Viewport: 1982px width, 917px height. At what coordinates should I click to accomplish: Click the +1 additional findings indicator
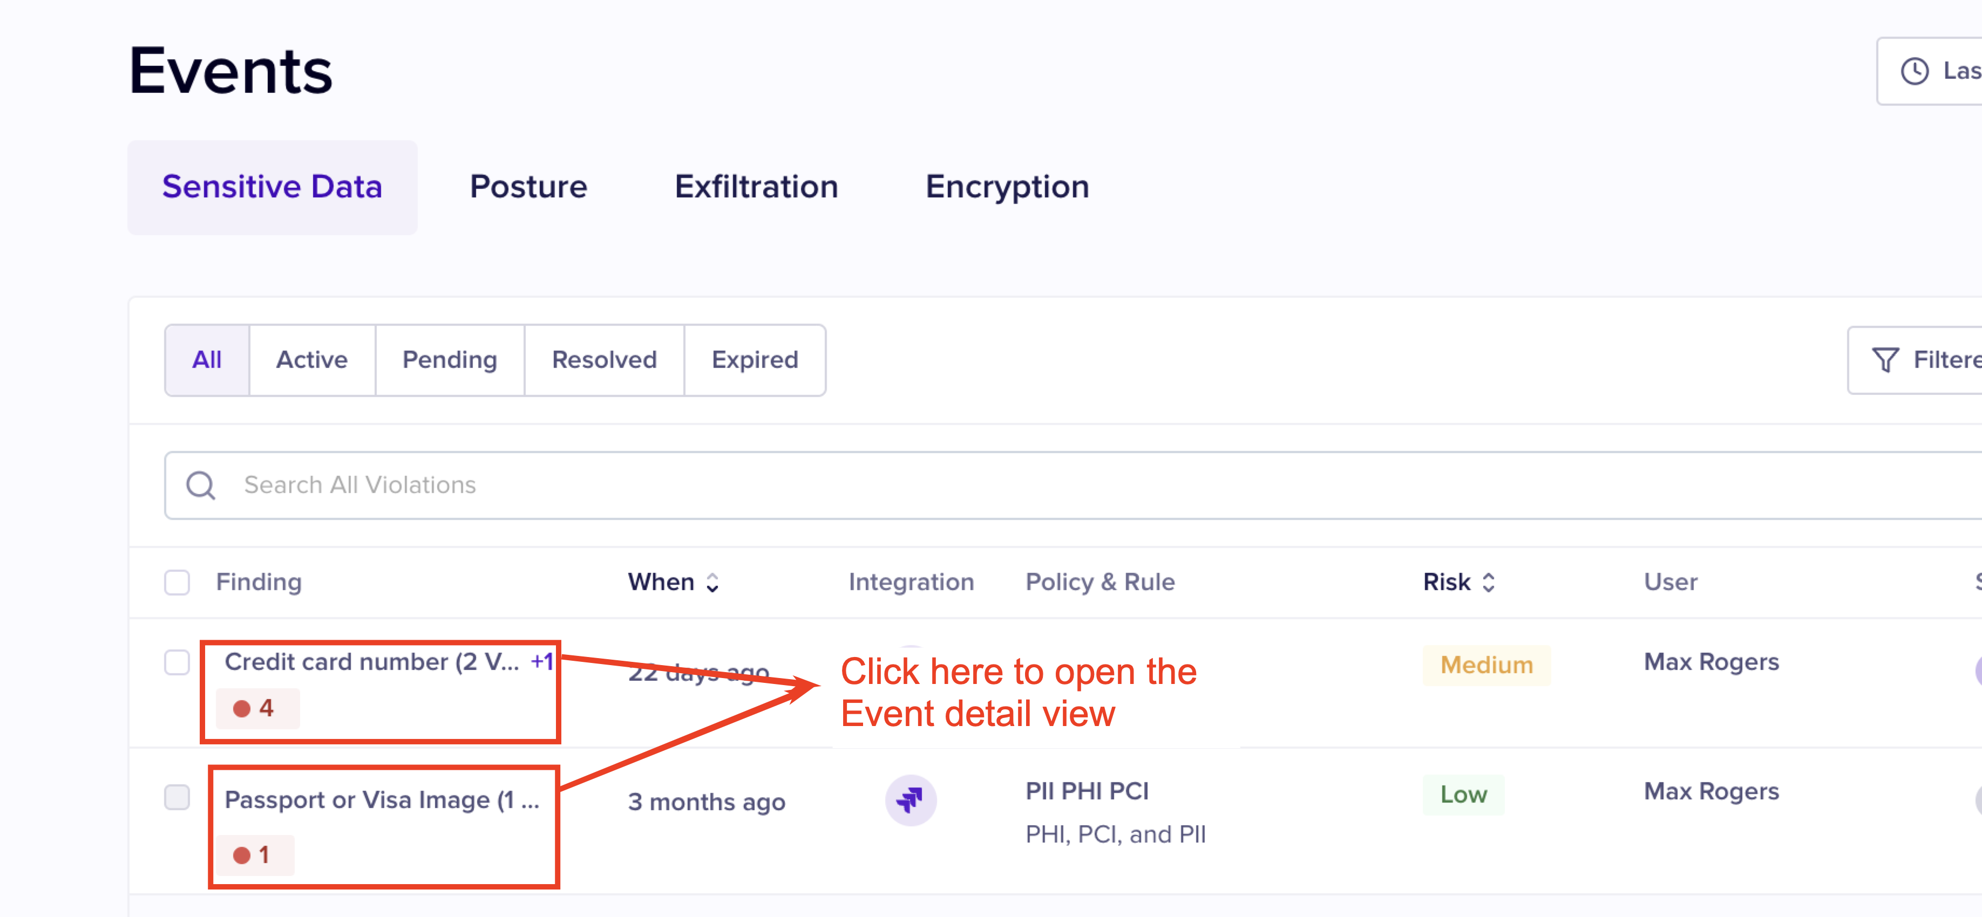coord(542,661)
